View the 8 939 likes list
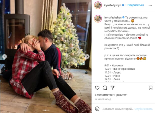155x113 pixels. coord(111,95)
